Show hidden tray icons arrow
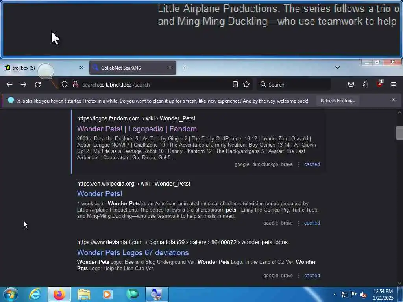 [335, 295]
